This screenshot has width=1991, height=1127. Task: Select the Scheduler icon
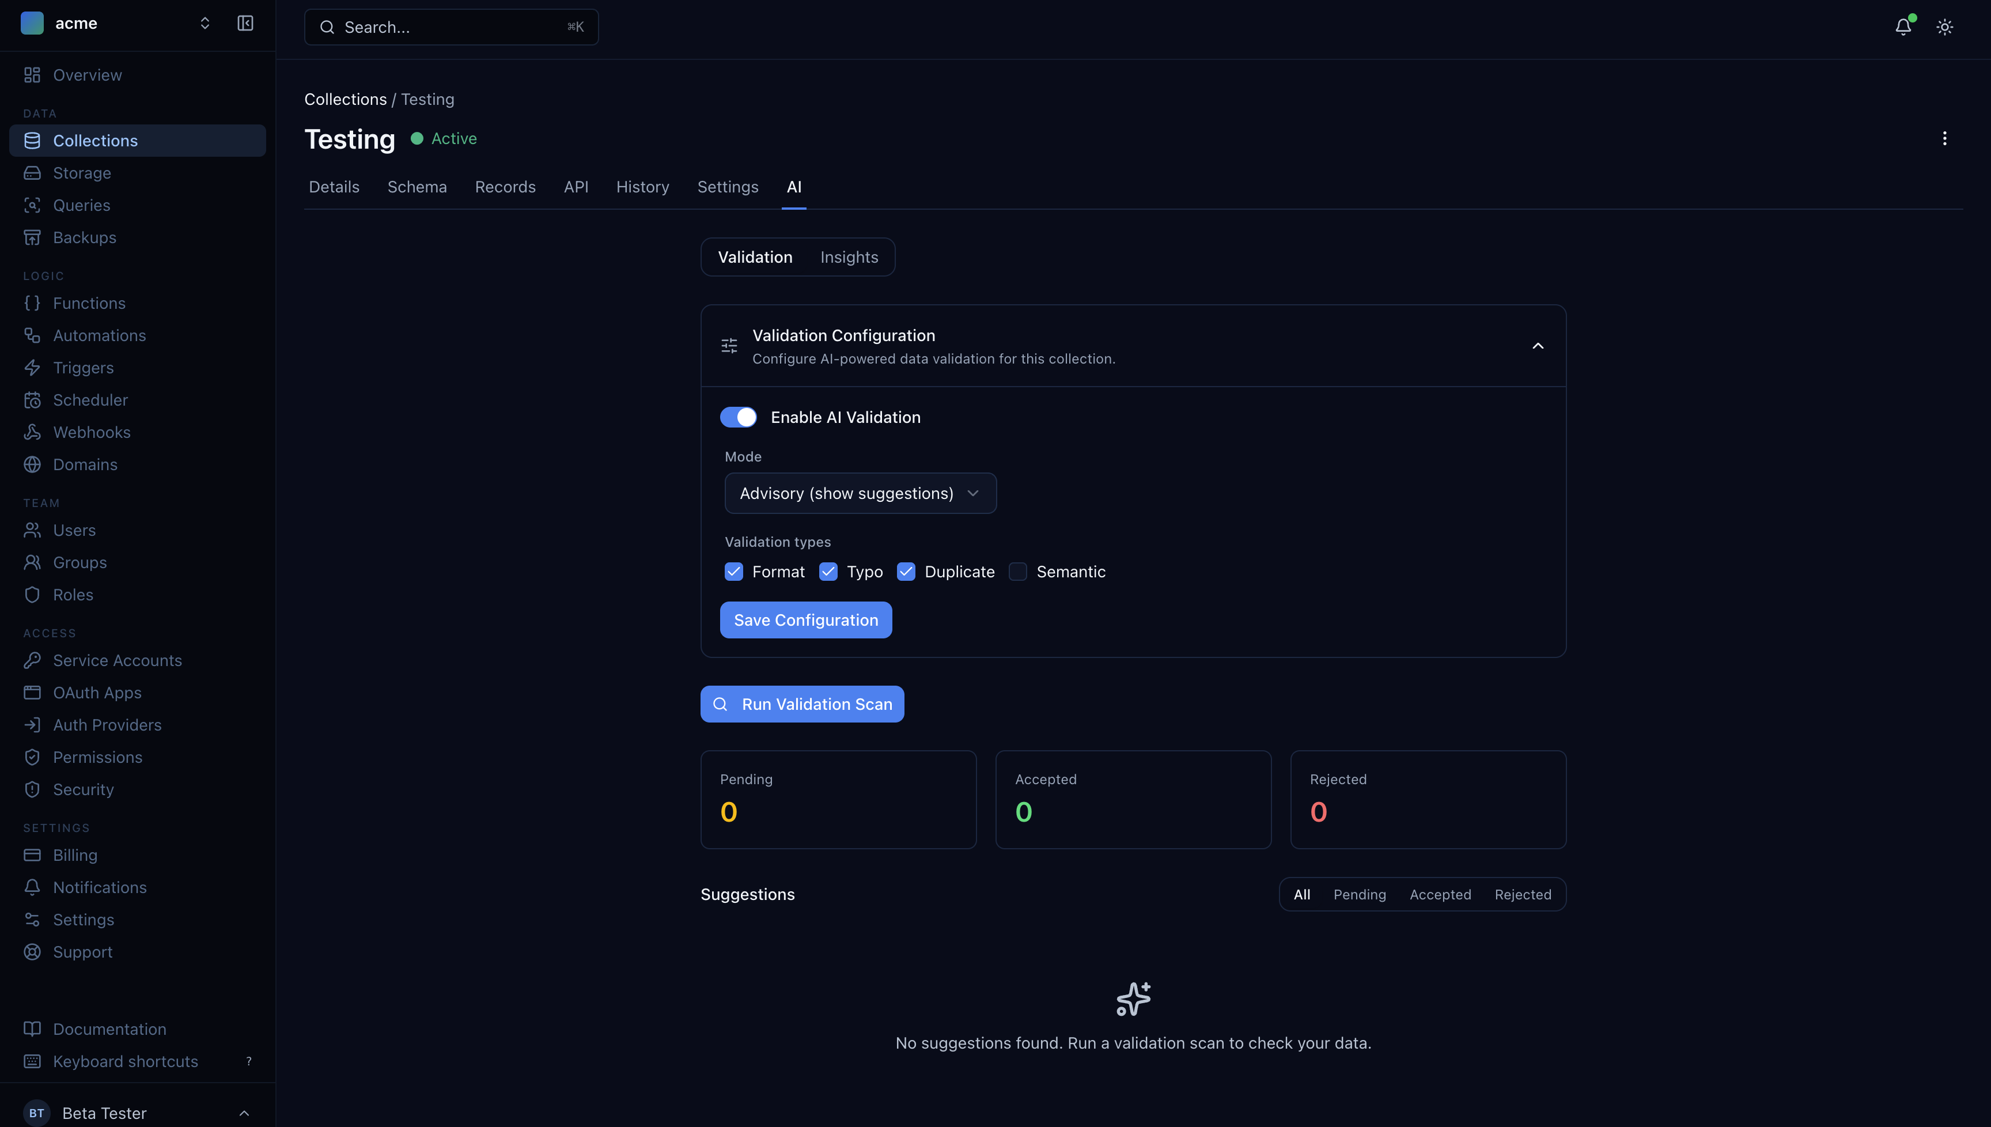pyautogui.click(x=32, y=399)
